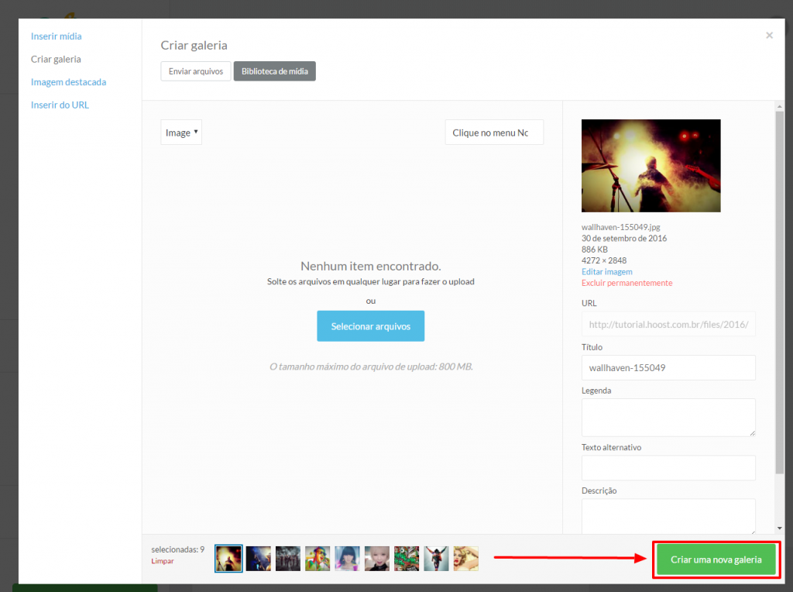The height and width of the screenshot is (592, 793).
Task: Click into the Título input field
Action: point(668,368)
